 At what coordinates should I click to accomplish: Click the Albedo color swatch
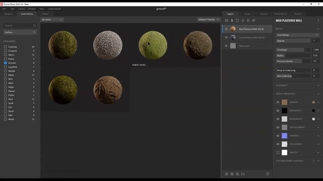coord(285,102)
